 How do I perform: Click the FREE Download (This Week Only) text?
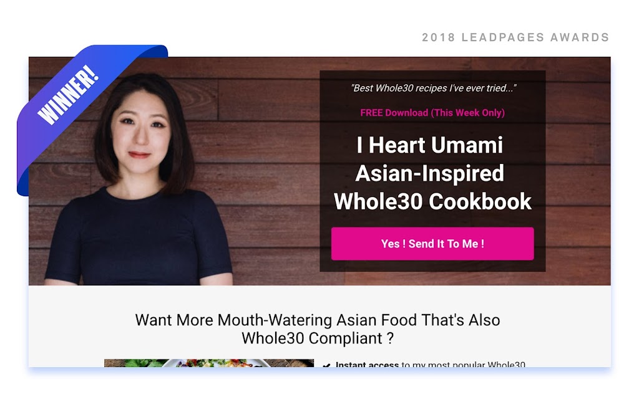click(432, 113)
